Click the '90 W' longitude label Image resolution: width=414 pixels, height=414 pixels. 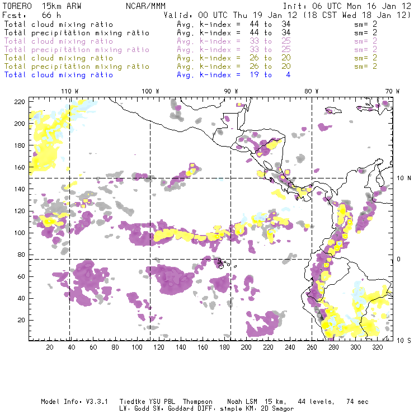pyautogui.click(x=231, y=91)
